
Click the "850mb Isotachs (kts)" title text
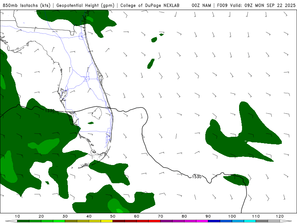pyautogui.click(x=26, y=6)
